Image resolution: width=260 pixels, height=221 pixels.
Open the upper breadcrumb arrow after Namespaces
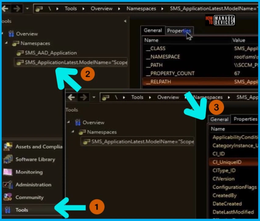tap(162, 9)
